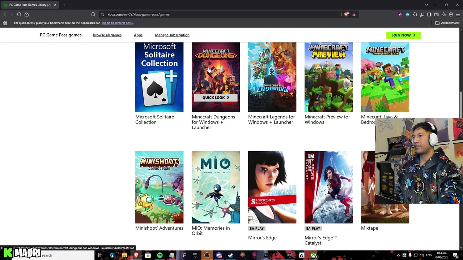Open the All Bookmarks folder
The image size is (463, 260).
tap(447, 23)
